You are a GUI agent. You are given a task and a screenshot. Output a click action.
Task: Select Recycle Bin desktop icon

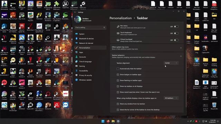coord(214,106)
